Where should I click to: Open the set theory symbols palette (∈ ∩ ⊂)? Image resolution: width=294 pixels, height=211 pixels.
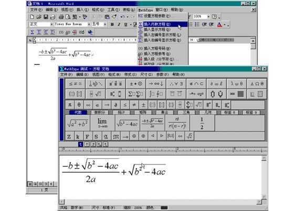point(196,84)
